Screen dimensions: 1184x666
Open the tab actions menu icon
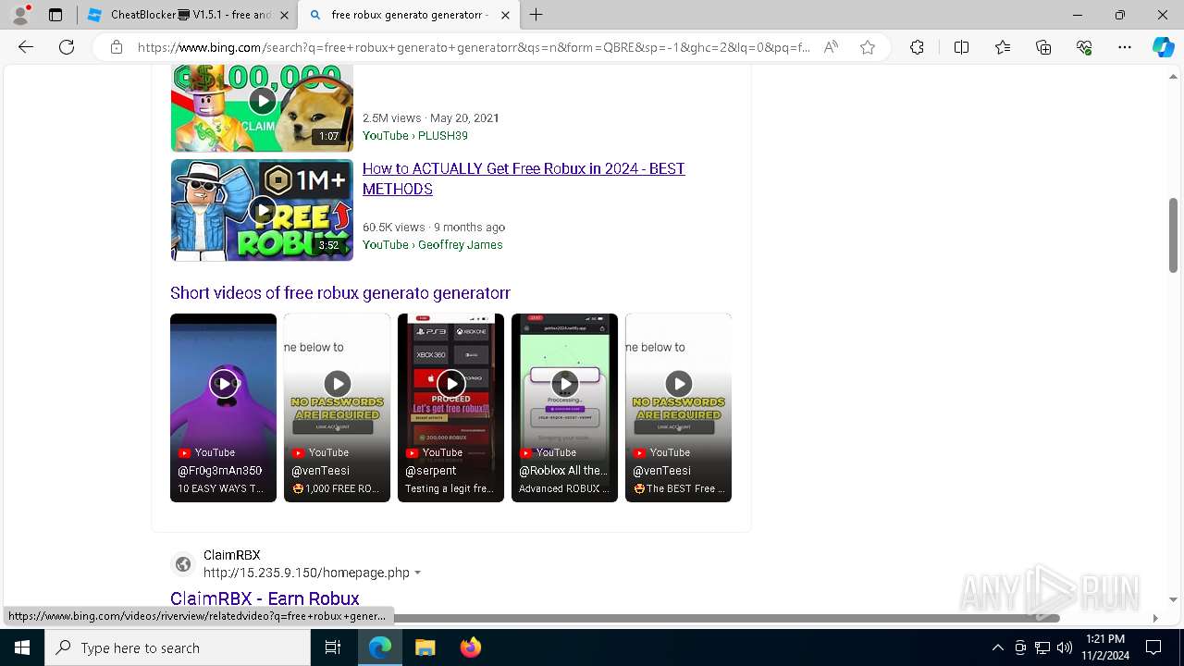pos(55,15)
